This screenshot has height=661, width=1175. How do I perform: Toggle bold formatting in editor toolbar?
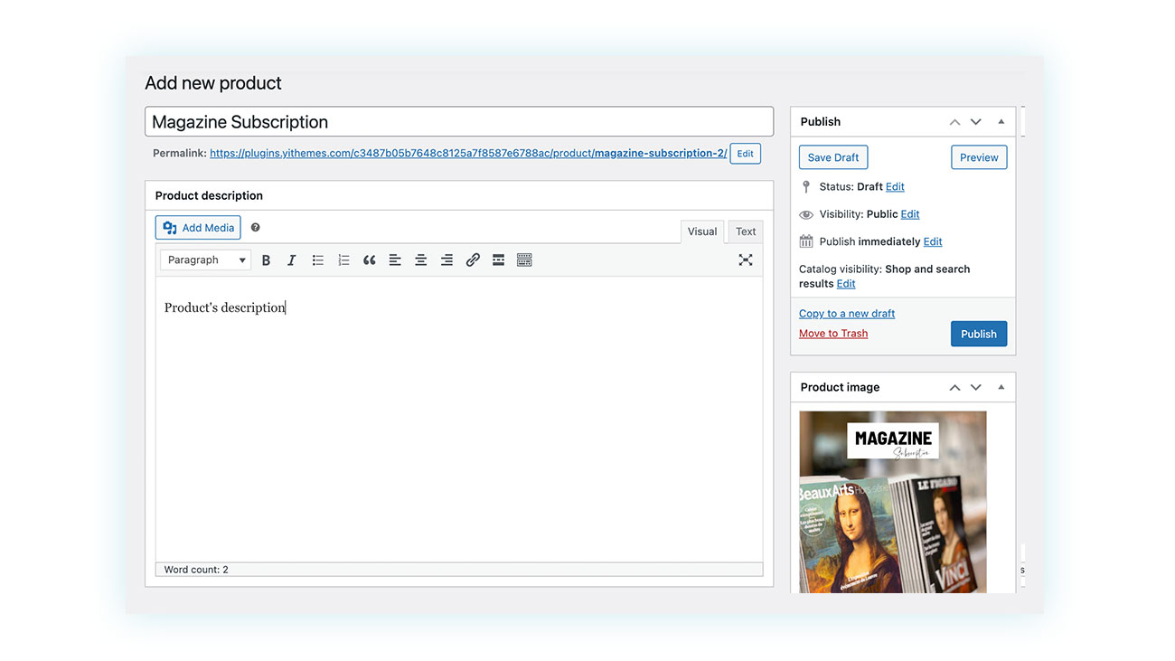click(x=266, y=260)
